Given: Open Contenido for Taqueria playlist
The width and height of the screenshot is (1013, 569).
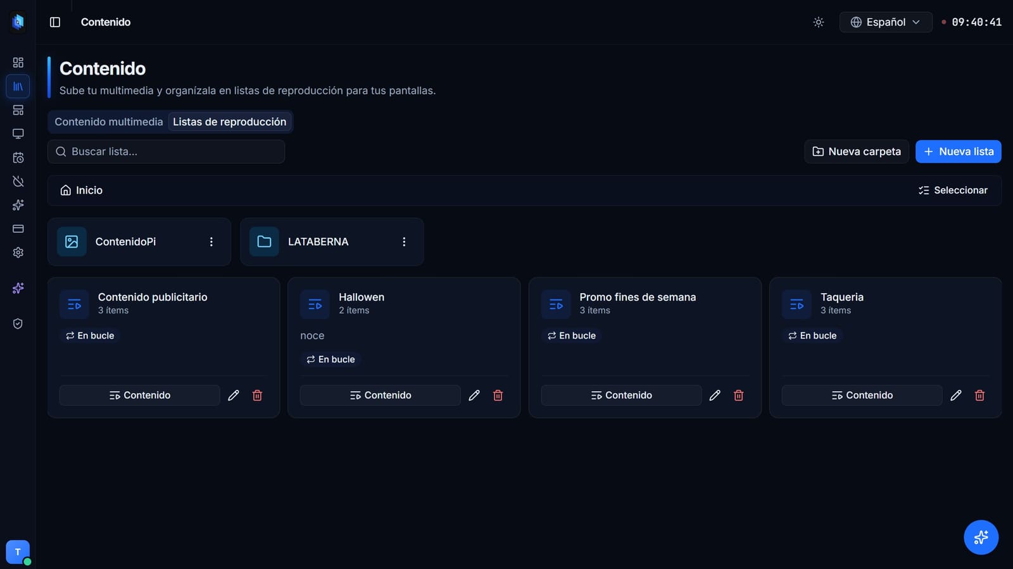Looking at the screenshot, I should [x=862, y=396].
